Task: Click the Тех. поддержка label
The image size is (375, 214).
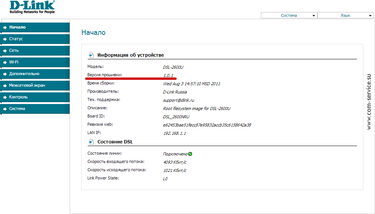Action: click(104, 100)
